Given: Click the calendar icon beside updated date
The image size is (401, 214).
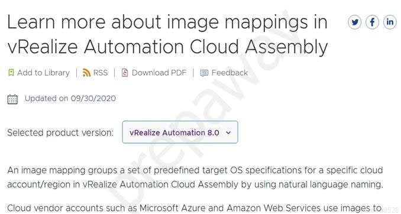Looking at the screenshot, I should click(x=12, y=99).
